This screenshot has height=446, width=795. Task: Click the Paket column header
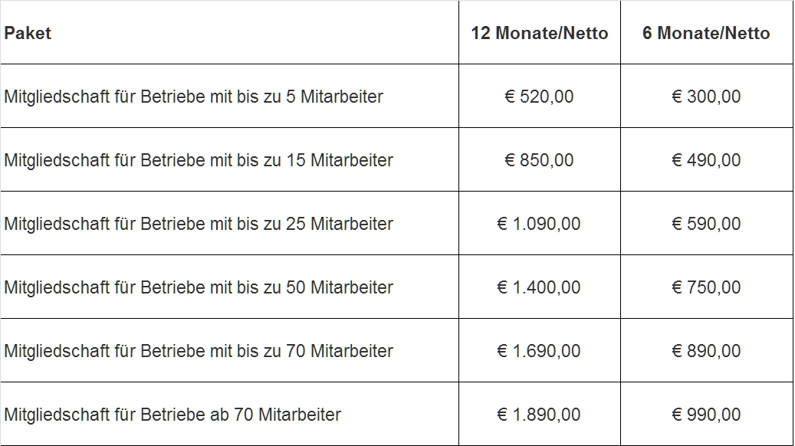pyautogui.click(x=230, y=32)
